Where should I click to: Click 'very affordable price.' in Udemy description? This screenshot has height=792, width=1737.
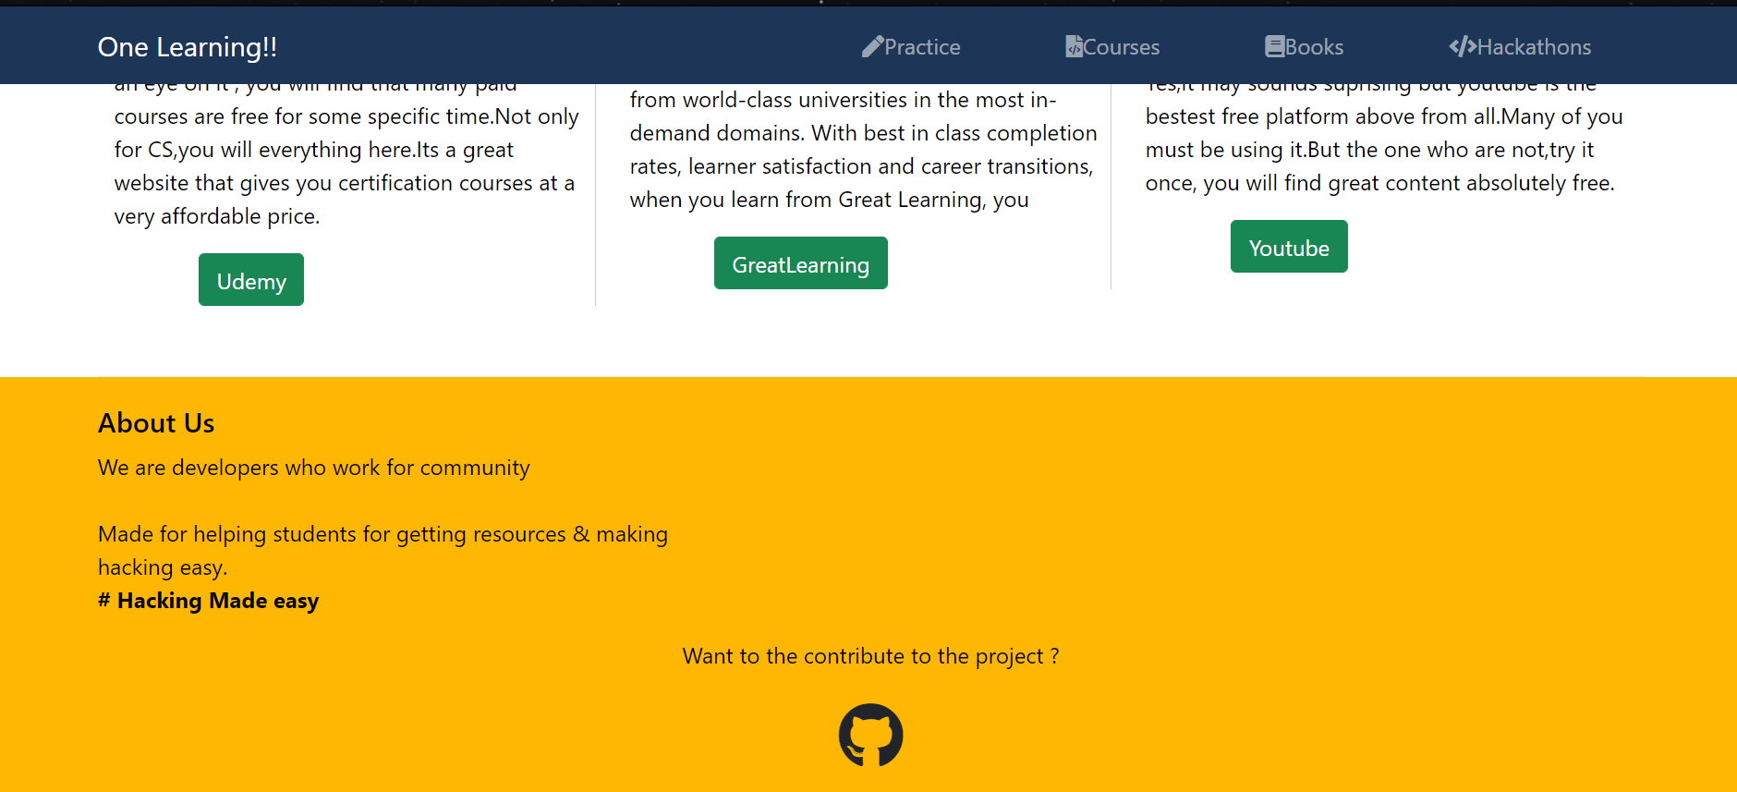pyautogui.click(x=217, y=216)
